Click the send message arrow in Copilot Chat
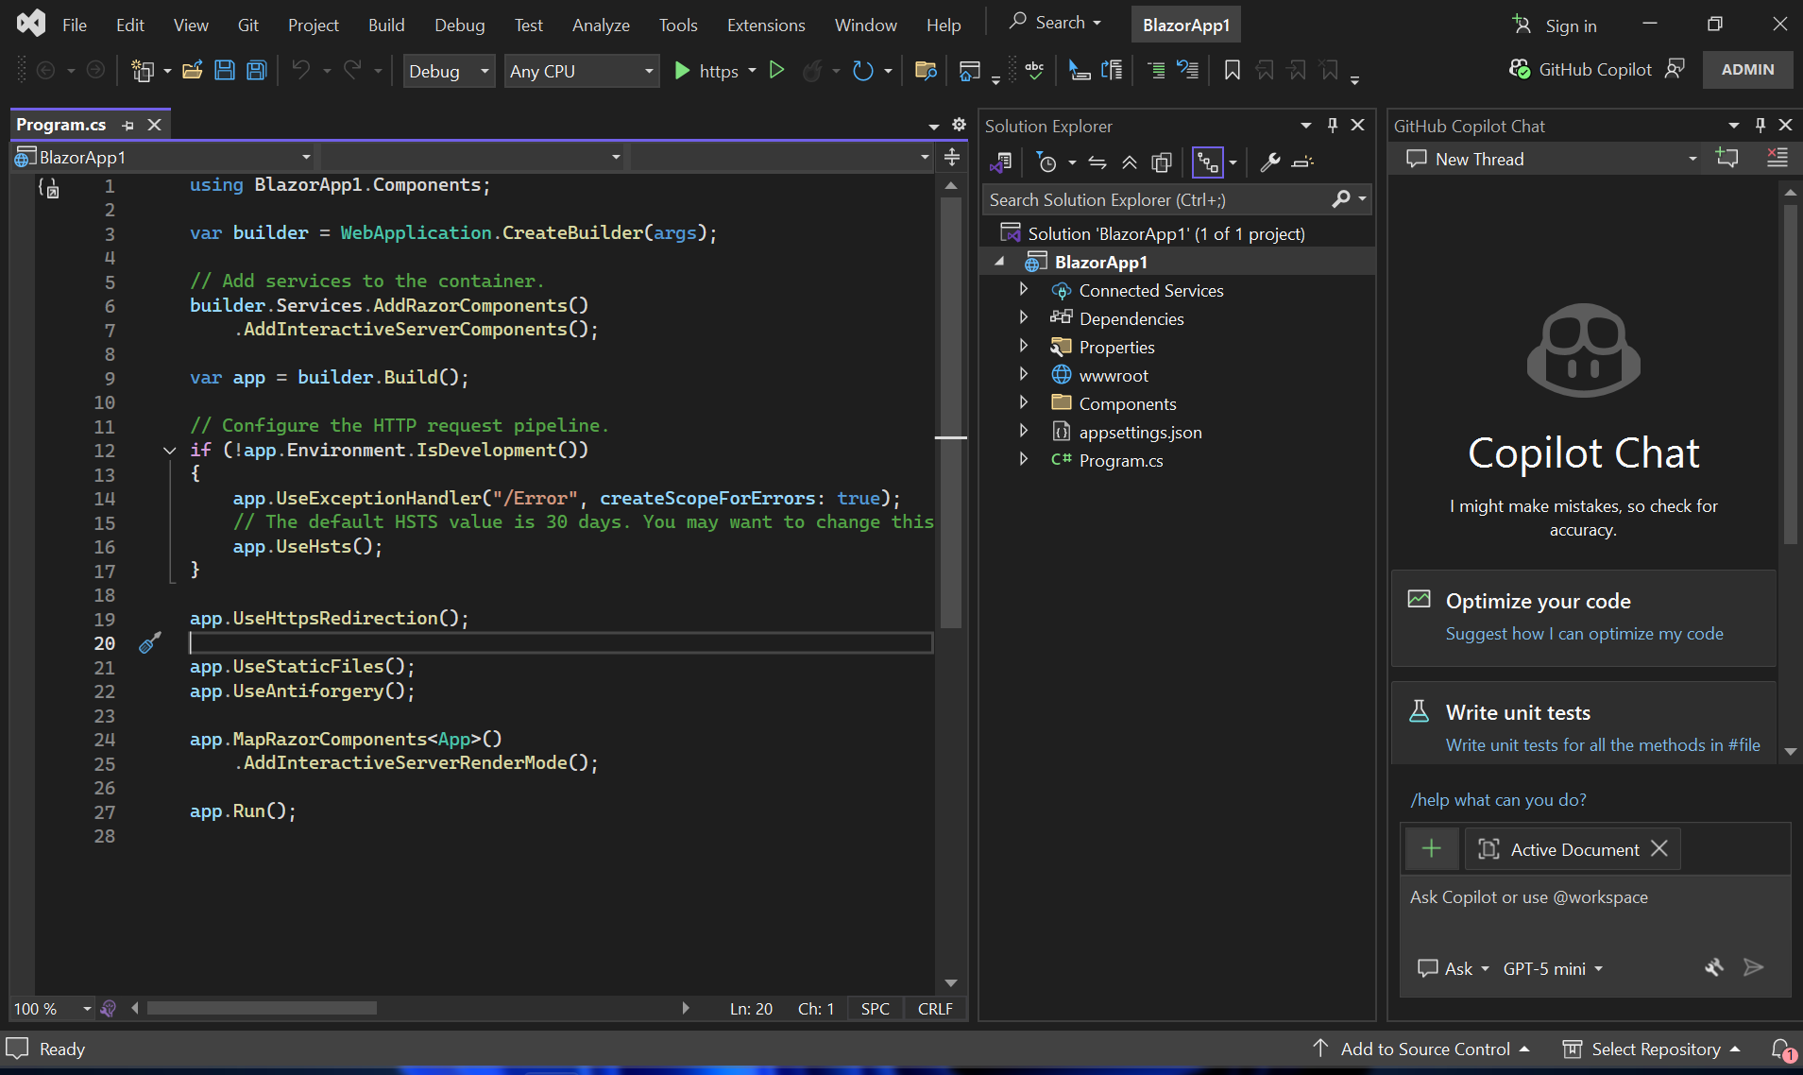1803x1075 pixels. pos(1753,967)
